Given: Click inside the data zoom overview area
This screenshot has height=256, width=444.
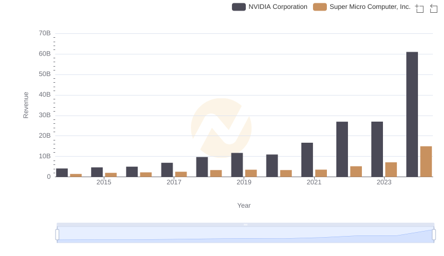Looking at the screenshot, I should [x=245, y=234].
